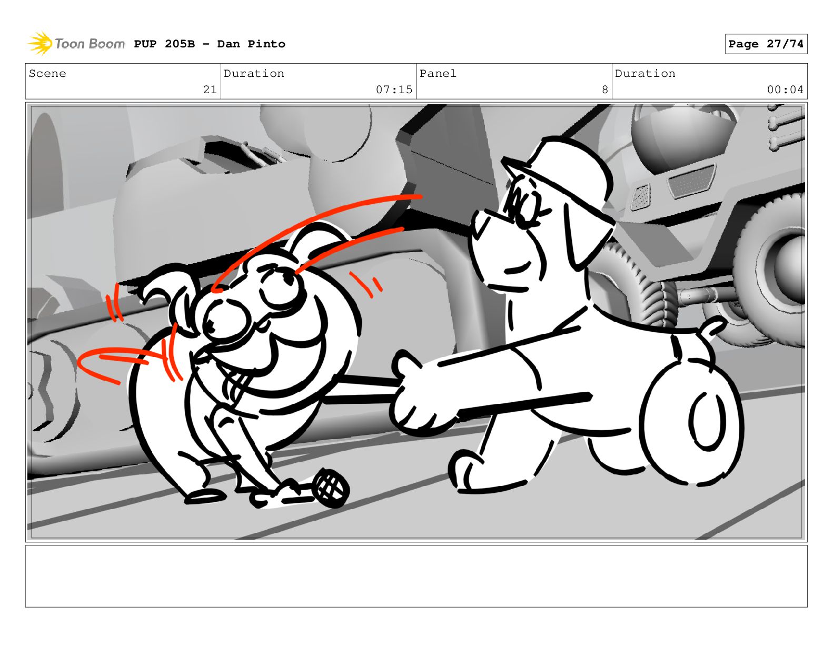The width and height of the screenshot is (833, 645).
Task: Click the "Duration" label beside Panel
Action: click(645, 74)
